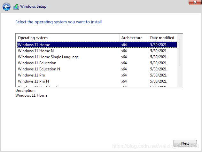Click 5/30/2021 in the Windows 11 Pro N row
Screen dimensions: 202x152
pyautogui.click(x=158, y=81)
